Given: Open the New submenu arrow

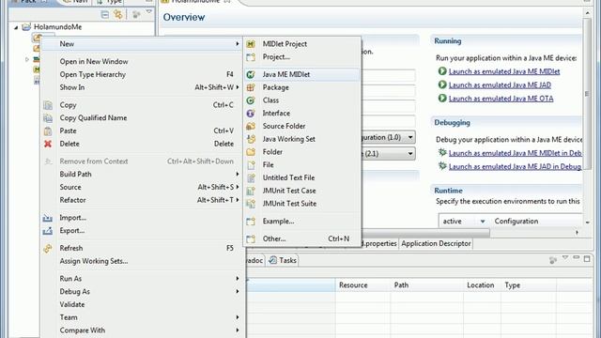Looking at the screenshot, I should [x=238, y=44].
